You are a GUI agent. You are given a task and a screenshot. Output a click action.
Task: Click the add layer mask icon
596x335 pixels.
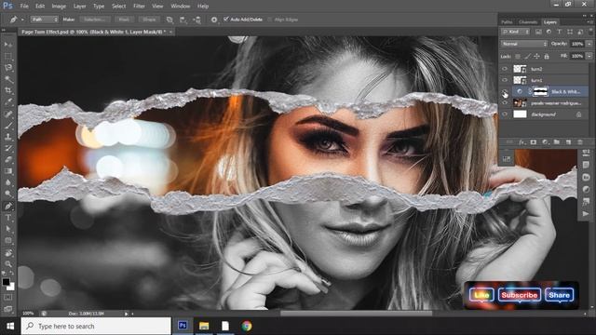click(x=534, y=142)
